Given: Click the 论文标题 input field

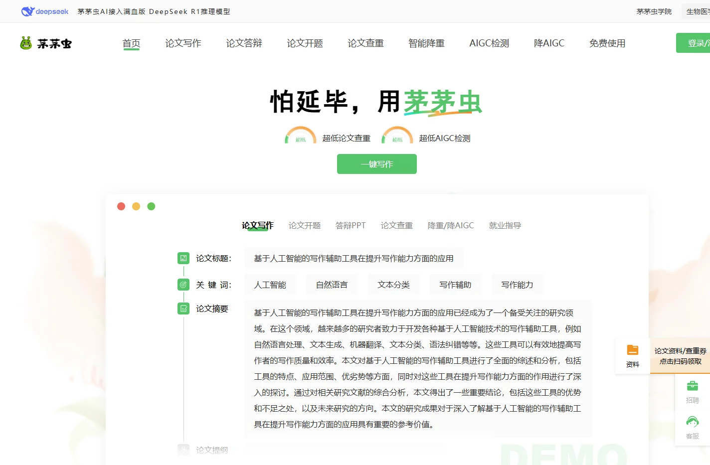Looking at the screenshot, I should [x=354, y=258].
